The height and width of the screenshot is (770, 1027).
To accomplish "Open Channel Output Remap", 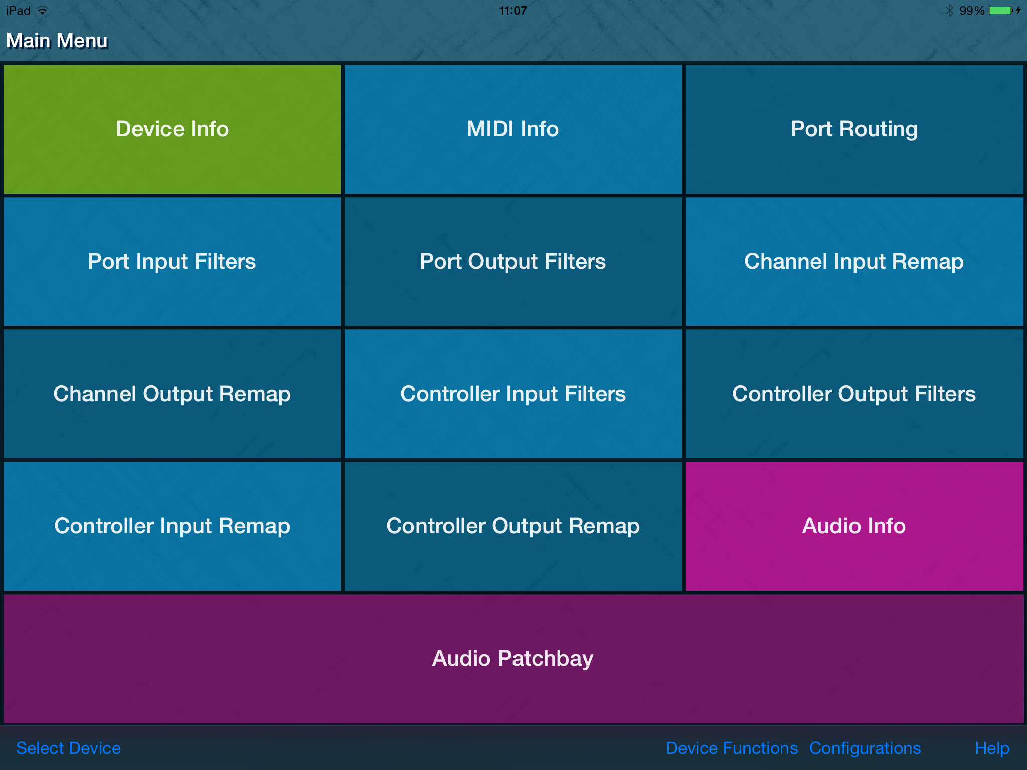I will 172,394.
